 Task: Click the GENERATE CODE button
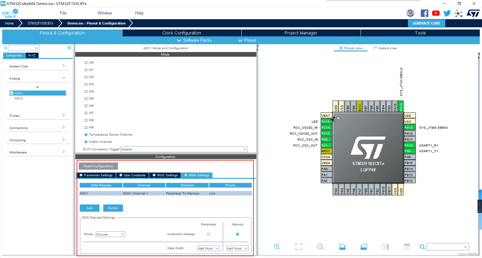tap(426, 23)
